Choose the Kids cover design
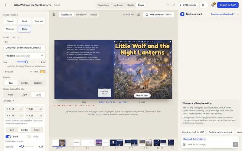 pos(25,29)
